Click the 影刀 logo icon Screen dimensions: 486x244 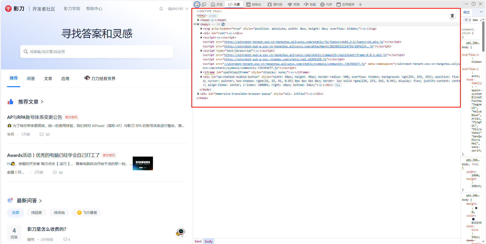click(x=8, y=9)
